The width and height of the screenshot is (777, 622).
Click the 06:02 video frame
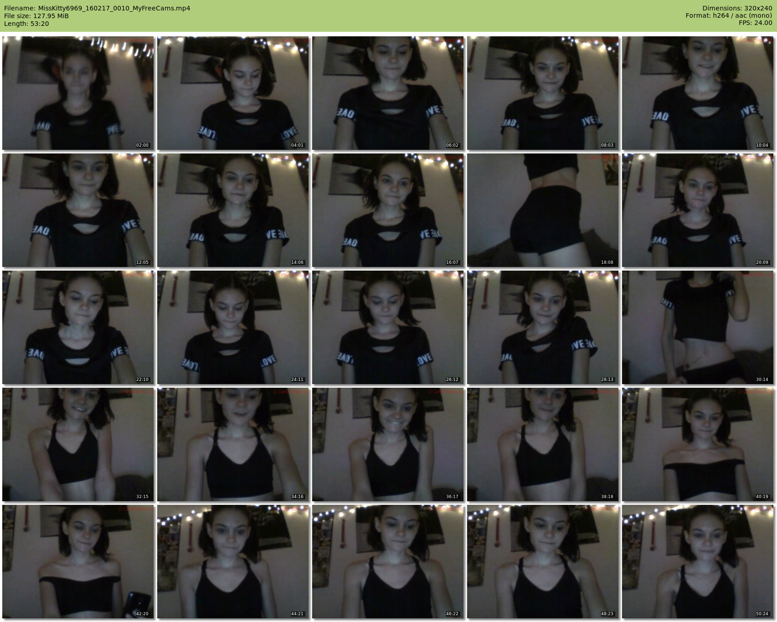coord(388,93)
